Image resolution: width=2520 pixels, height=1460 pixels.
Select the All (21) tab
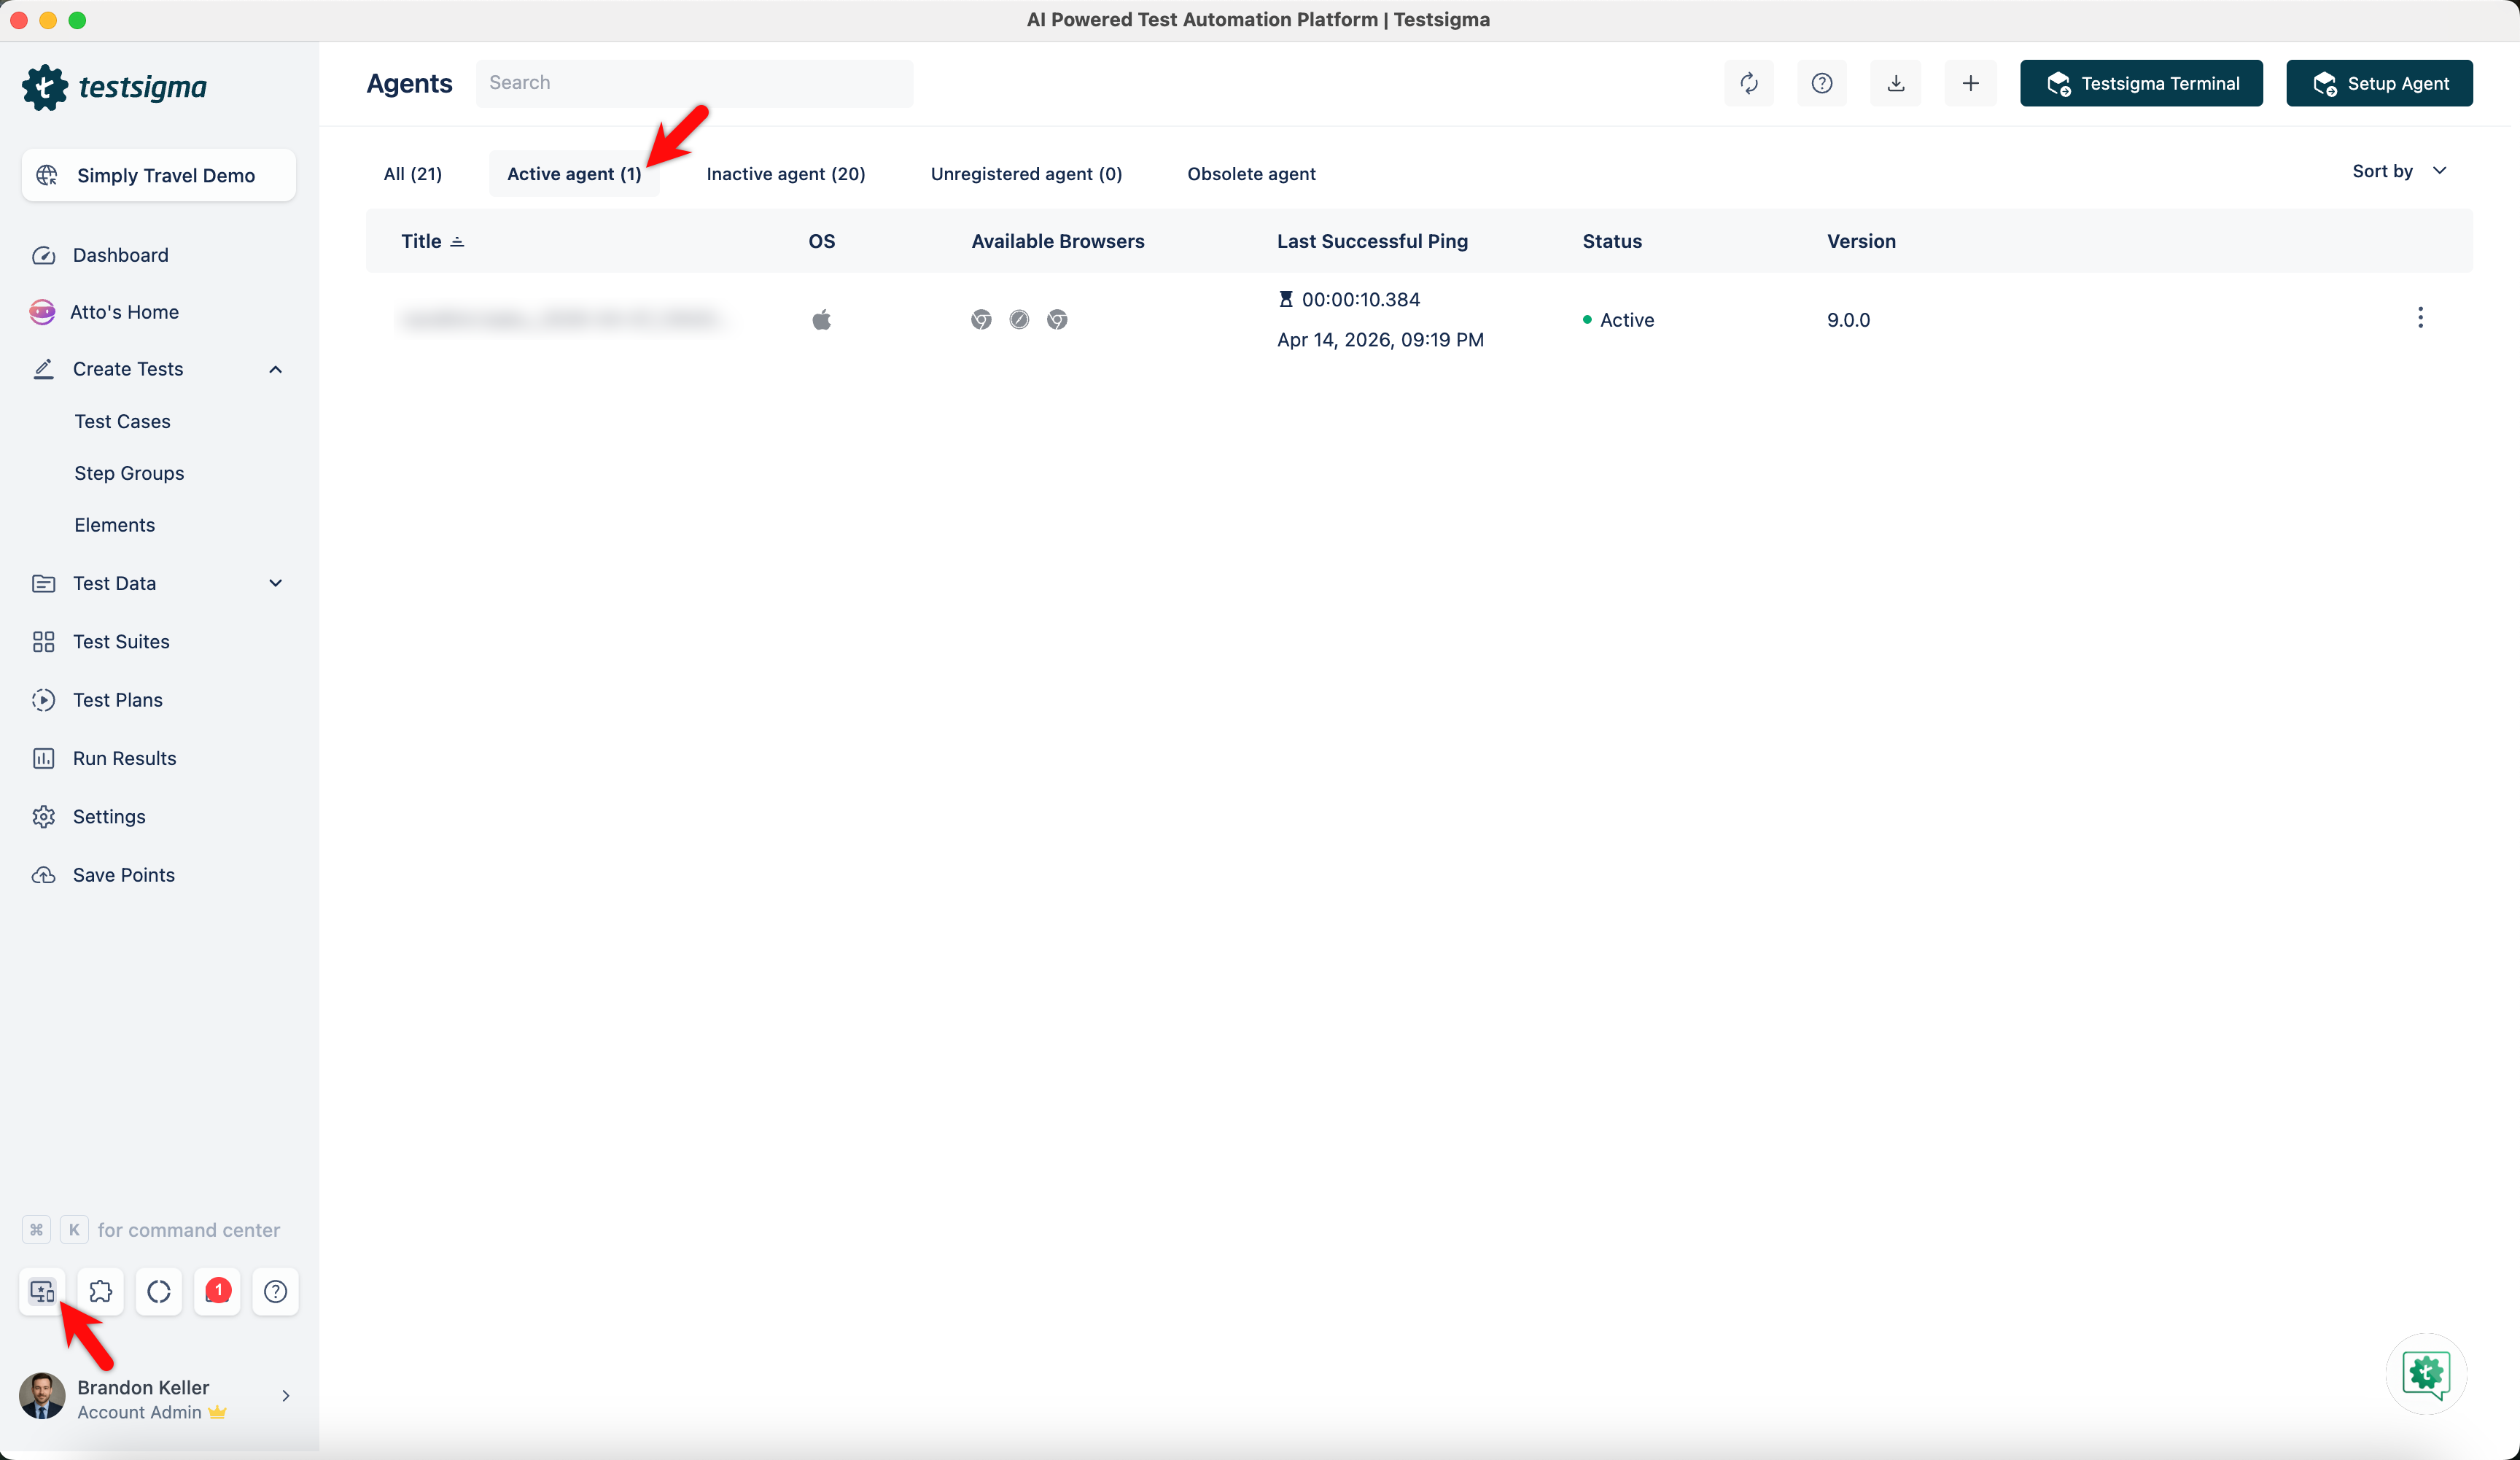click(412, 174)
